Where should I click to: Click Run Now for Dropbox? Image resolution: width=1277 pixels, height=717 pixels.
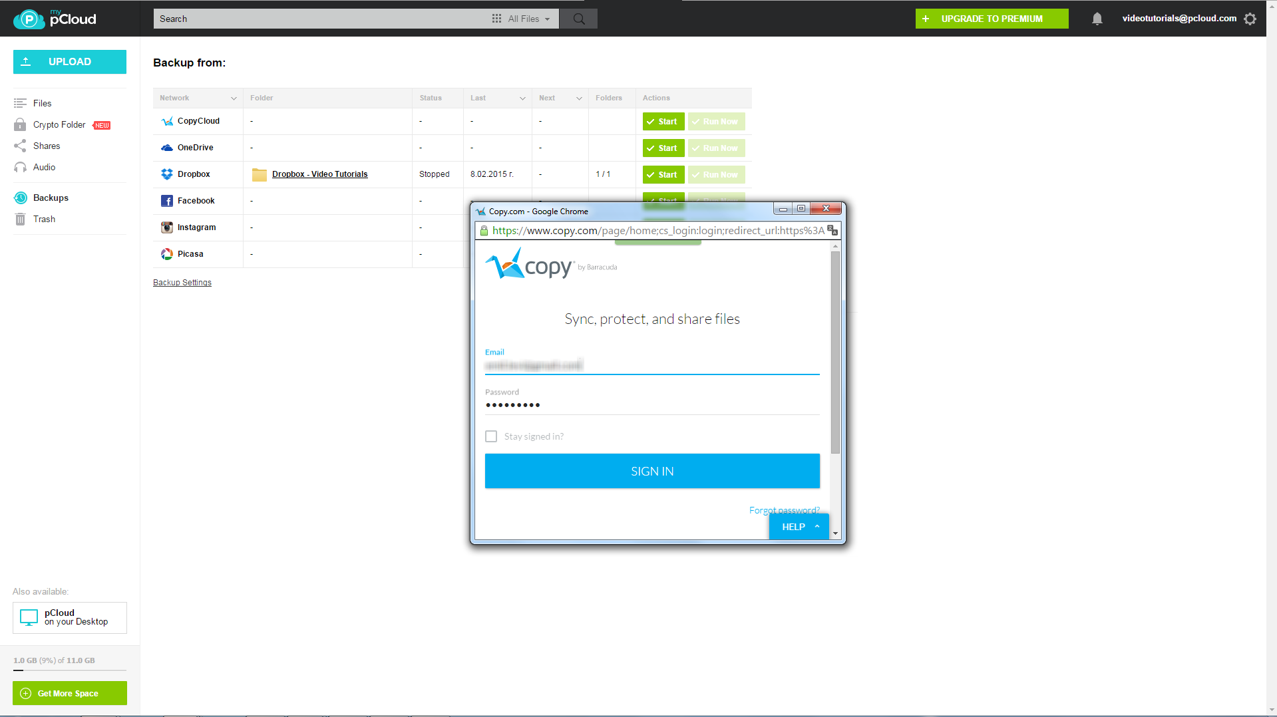coord(716,174)
